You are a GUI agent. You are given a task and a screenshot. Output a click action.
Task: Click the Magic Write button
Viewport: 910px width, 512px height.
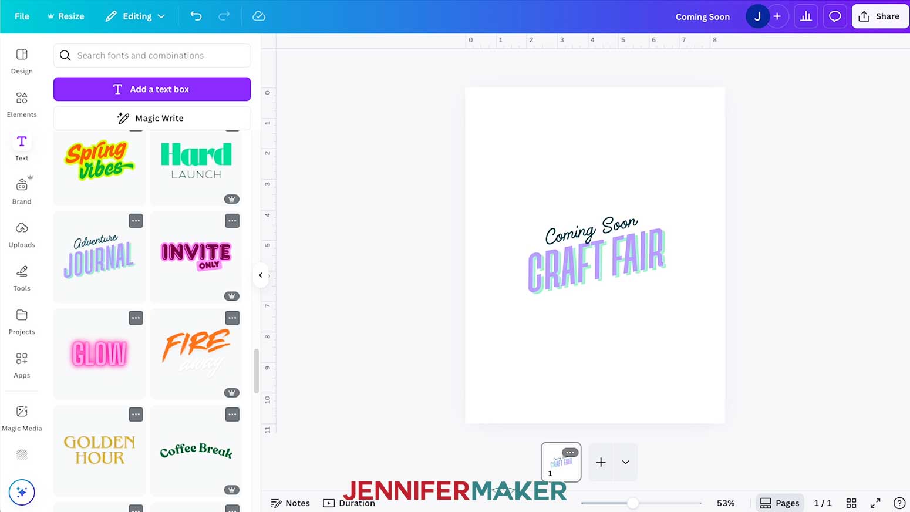[152, 118]
